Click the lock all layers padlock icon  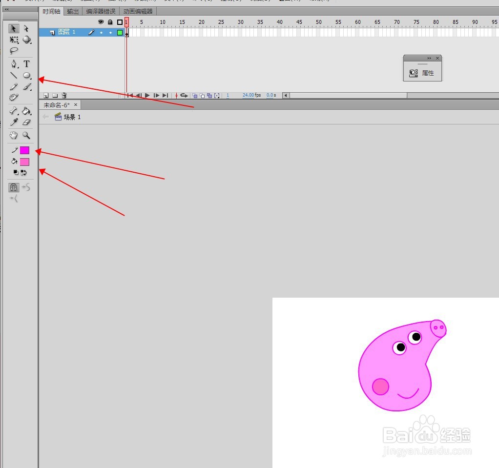(110, 22)
